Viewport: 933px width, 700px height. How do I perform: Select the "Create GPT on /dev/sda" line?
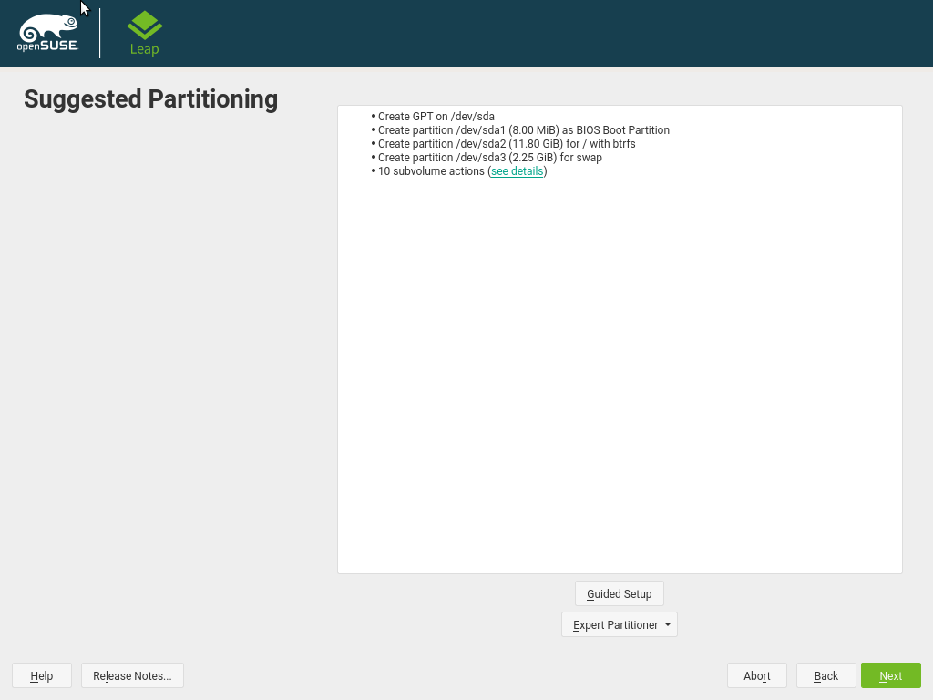(x=436, y=117)
